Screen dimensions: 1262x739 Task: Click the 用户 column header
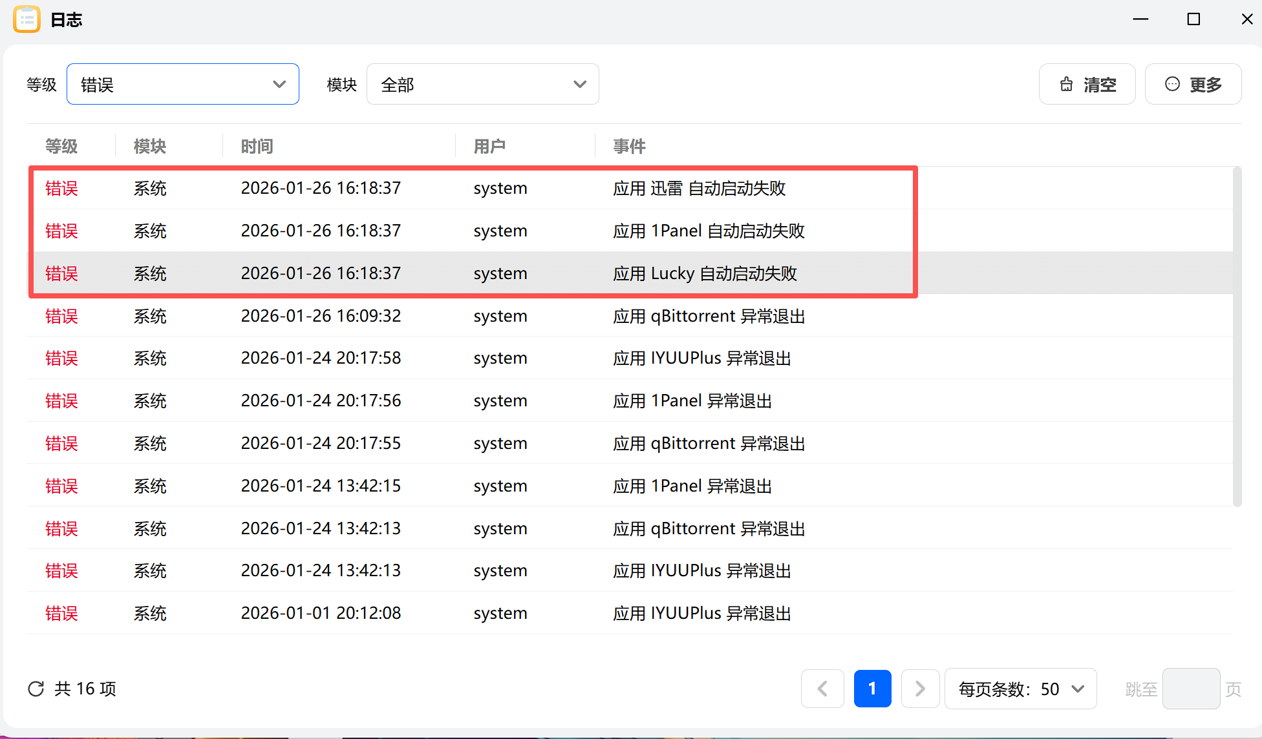coord(489,146)
